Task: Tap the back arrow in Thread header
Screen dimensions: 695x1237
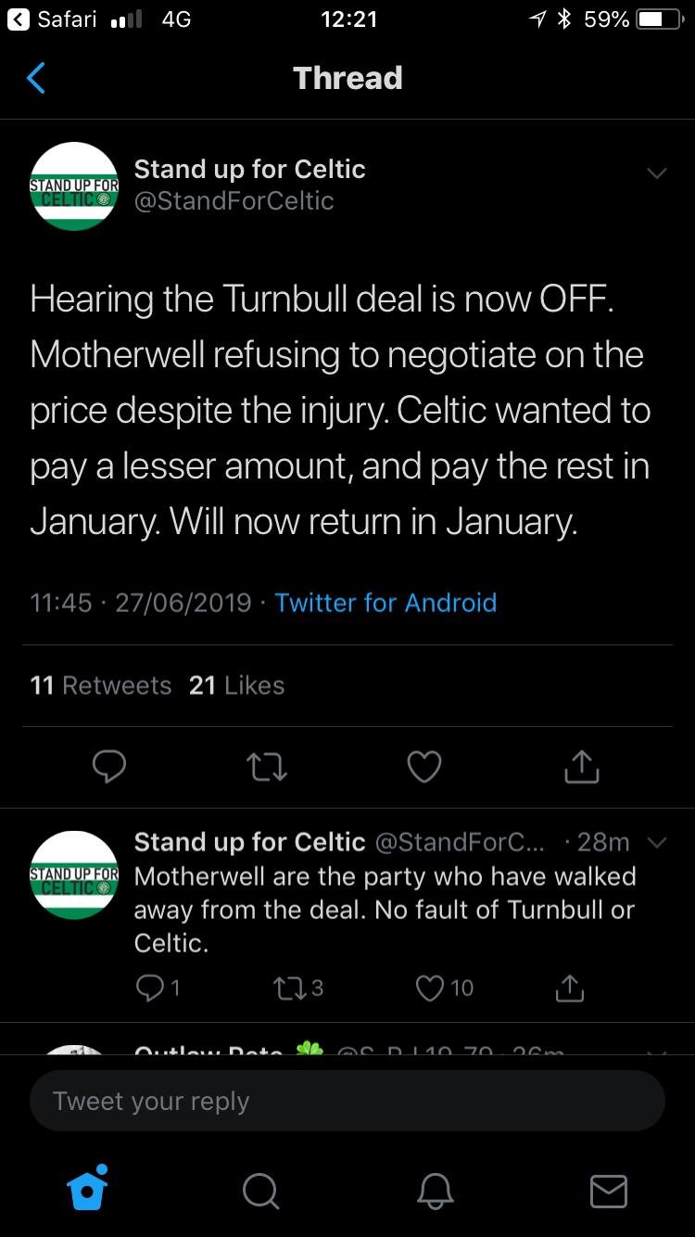Action: pos(36,79)
